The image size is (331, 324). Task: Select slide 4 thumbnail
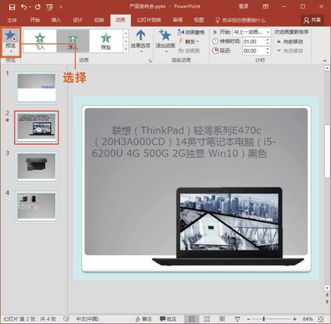point(36,207)
